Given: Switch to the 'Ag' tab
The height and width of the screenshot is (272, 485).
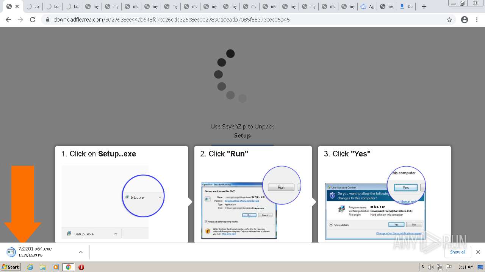Looking at the screenshot, I should [367, 6].
